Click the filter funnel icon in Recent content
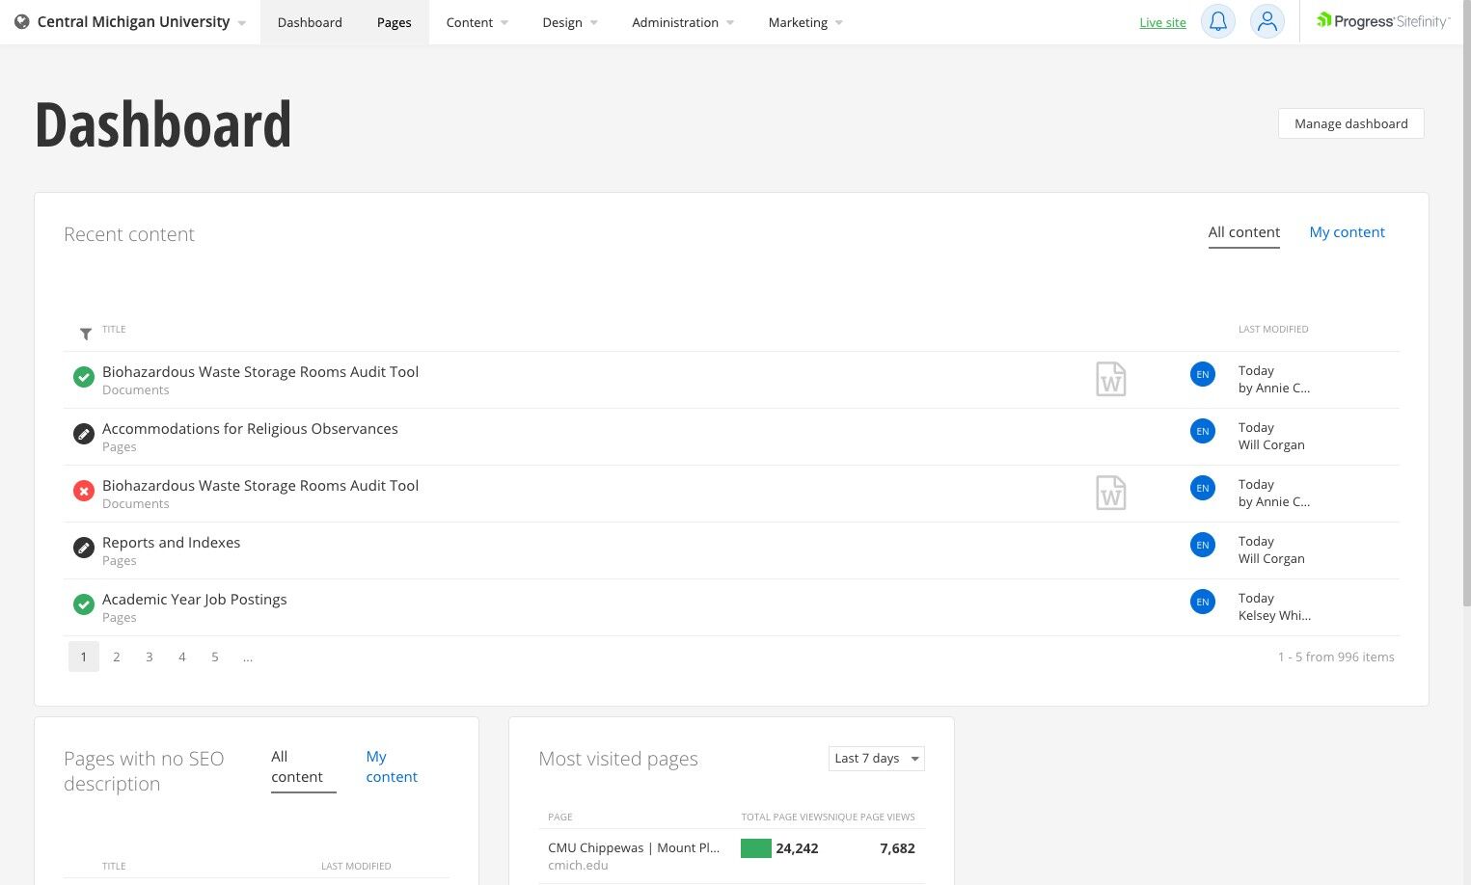Viewport: 1471px width, 885px height. click(x=86, y=334)
